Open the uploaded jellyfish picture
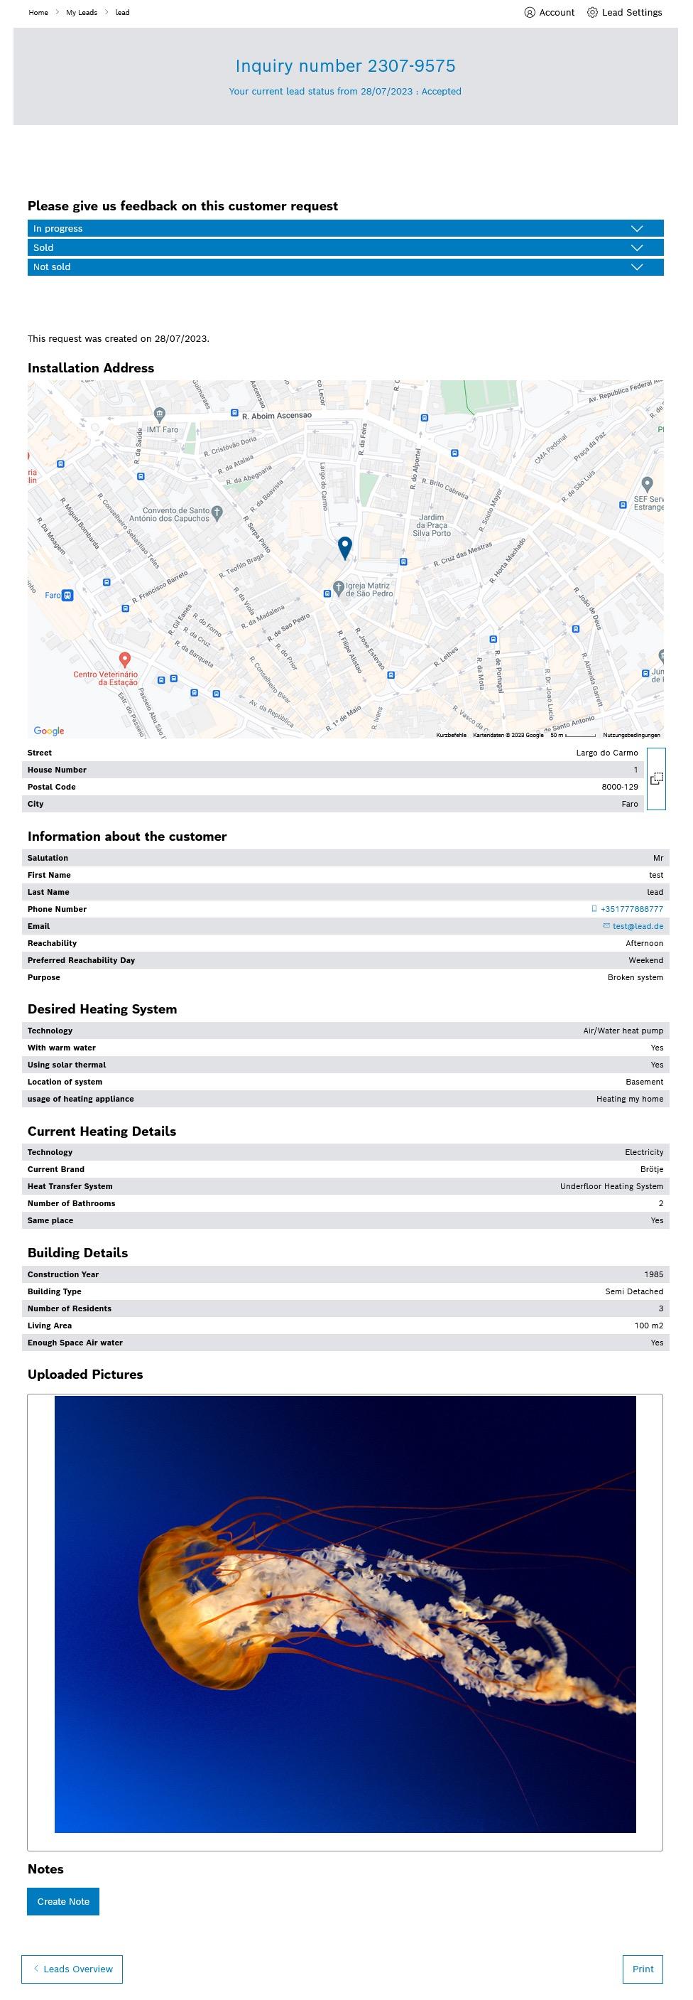 click(x=345, y=1613)
